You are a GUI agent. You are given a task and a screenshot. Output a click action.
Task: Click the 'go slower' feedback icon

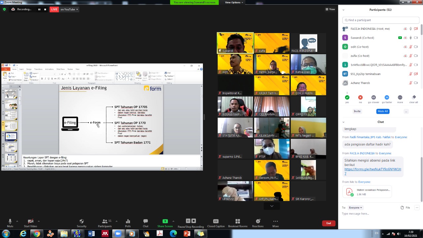point(373,98)
